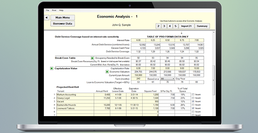The height and width of the screenshot is (133, 258).
Task: Go to Economic Analysis 5
Action: click(x=175, y=26)
